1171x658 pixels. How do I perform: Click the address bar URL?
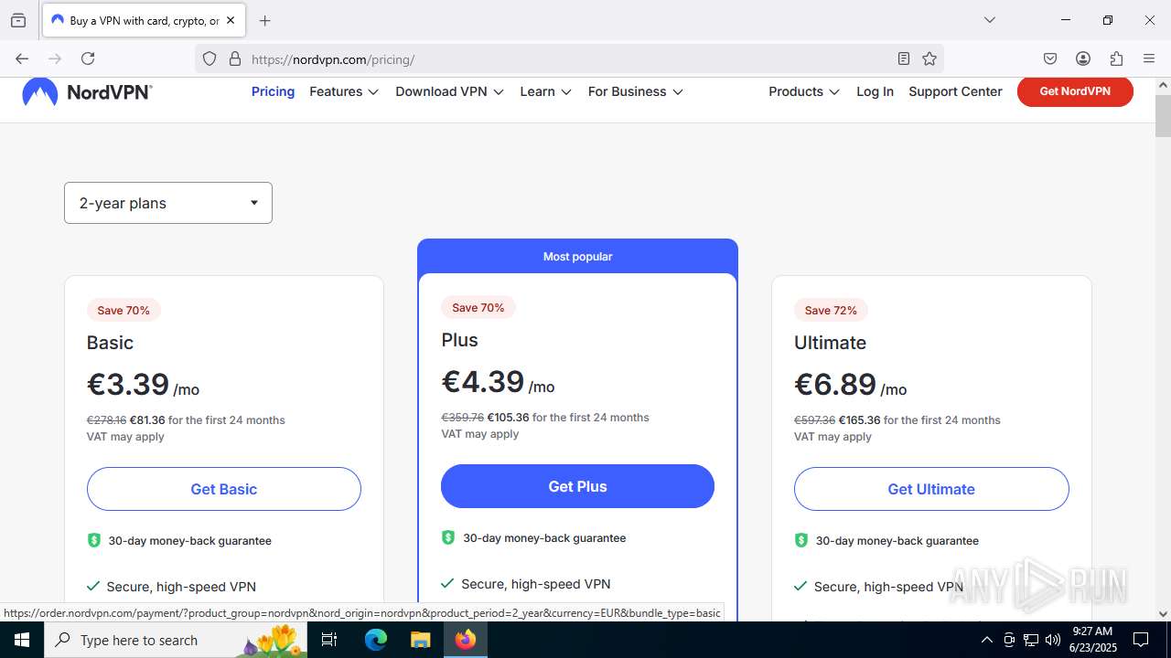tap(333, 59)
